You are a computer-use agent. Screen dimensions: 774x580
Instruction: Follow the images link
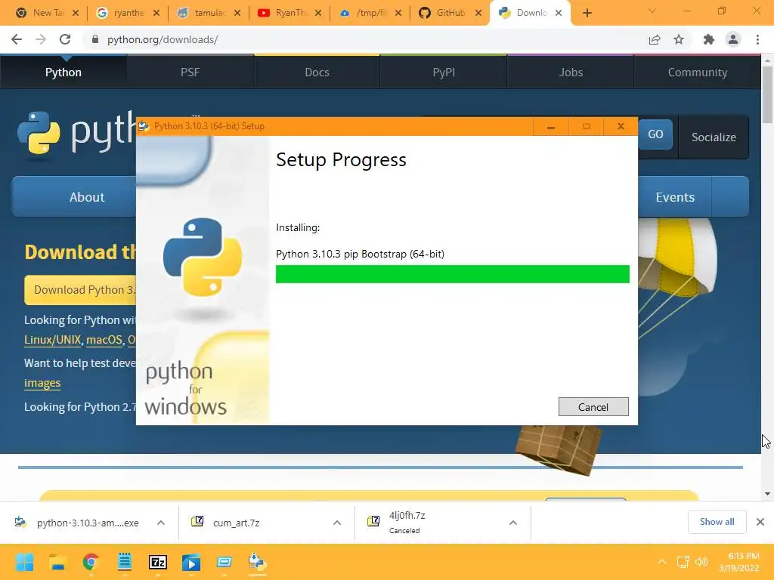(x=42, y=383)
